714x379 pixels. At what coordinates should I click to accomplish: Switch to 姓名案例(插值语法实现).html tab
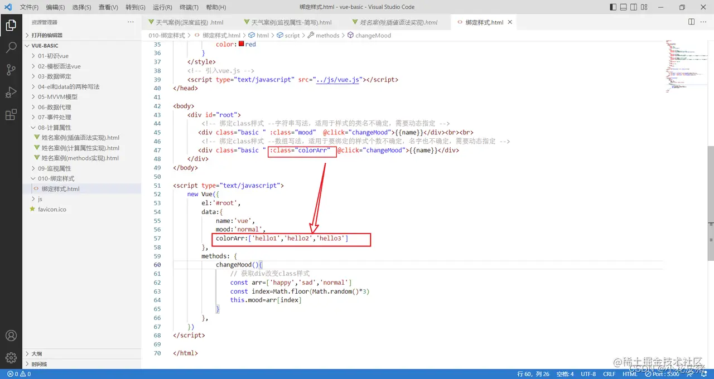[x=397, y=22]
